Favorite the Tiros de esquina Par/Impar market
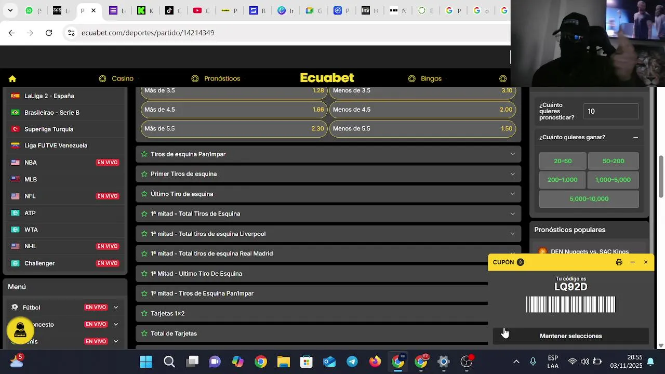Image resolution: width=665 pixels, height=374 pixels. (144, 154)
